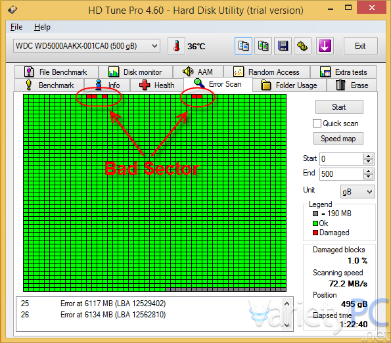The image size is (391, 343).
Task: Open the Speed map button
Action: pos(338,139)
